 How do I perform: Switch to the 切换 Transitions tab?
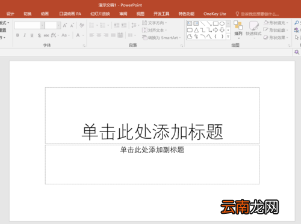click(x=28, y=14)
